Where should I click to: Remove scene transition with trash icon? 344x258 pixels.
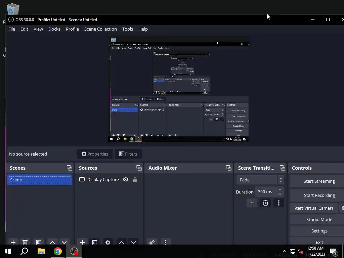click(265, 203)
